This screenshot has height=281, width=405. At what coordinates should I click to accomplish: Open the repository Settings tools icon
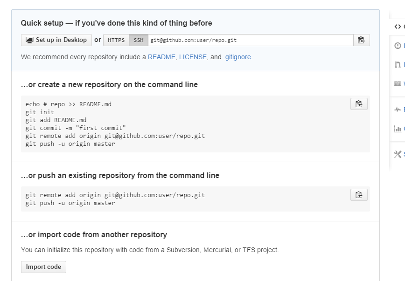click(x=398, y=154)
